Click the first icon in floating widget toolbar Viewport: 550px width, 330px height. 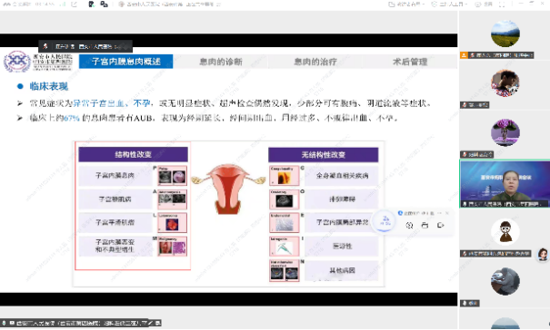(409, 226)
